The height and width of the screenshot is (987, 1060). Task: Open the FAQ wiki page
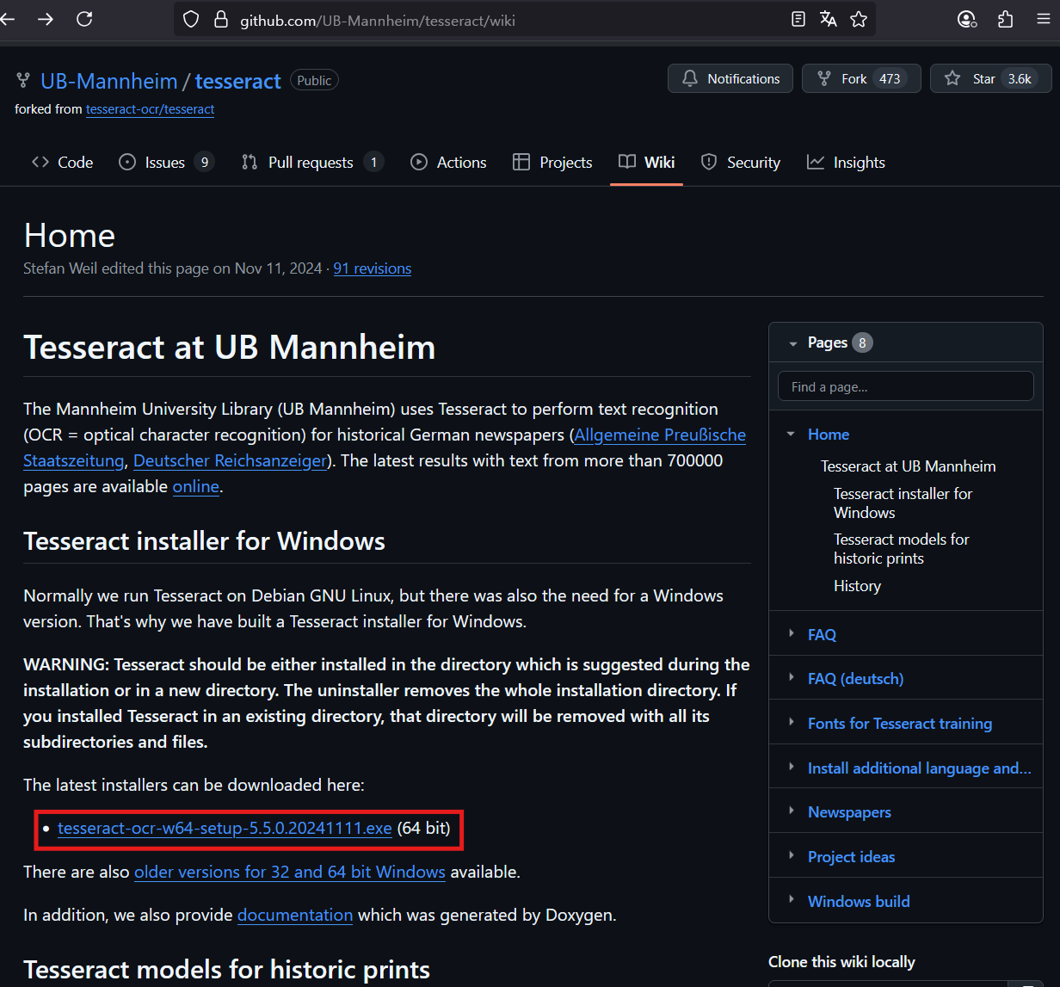pyautogui.click(x=822, y=635)
